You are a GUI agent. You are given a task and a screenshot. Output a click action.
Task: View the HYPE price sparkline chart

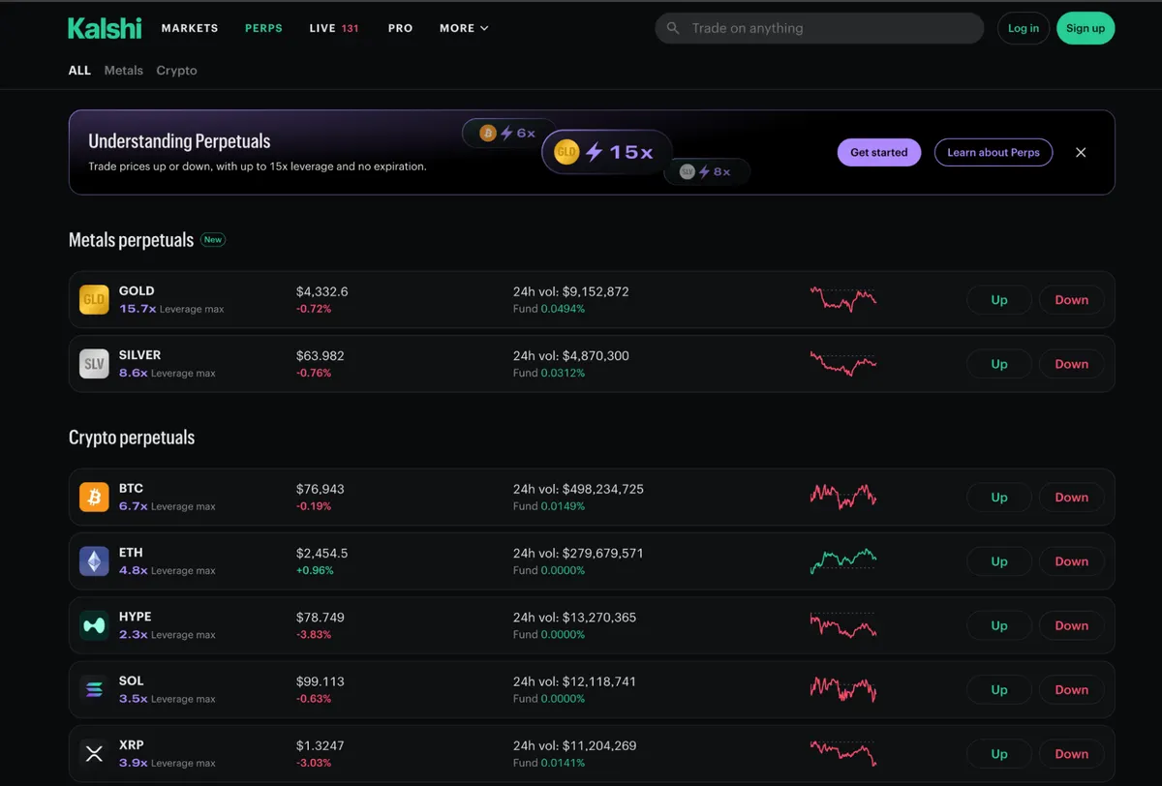[x=843, y=624]
